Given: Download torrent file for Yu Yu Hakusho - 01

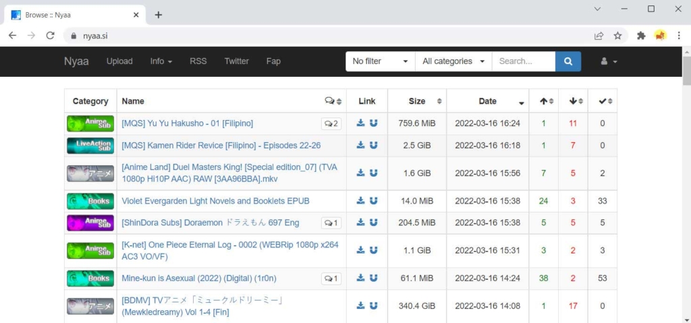Looking at the screenshot, I should pos(360,123).
